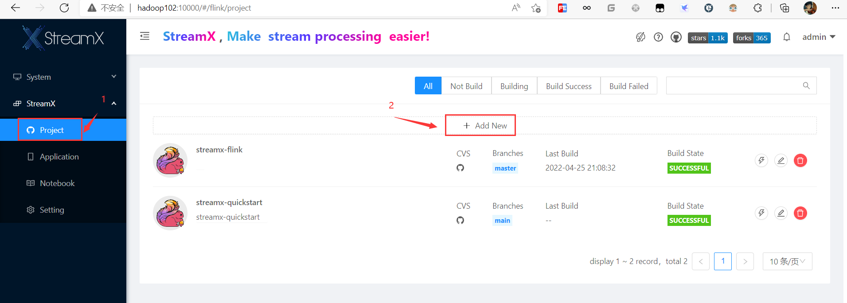Open the browser collections icon

(785, 8)
